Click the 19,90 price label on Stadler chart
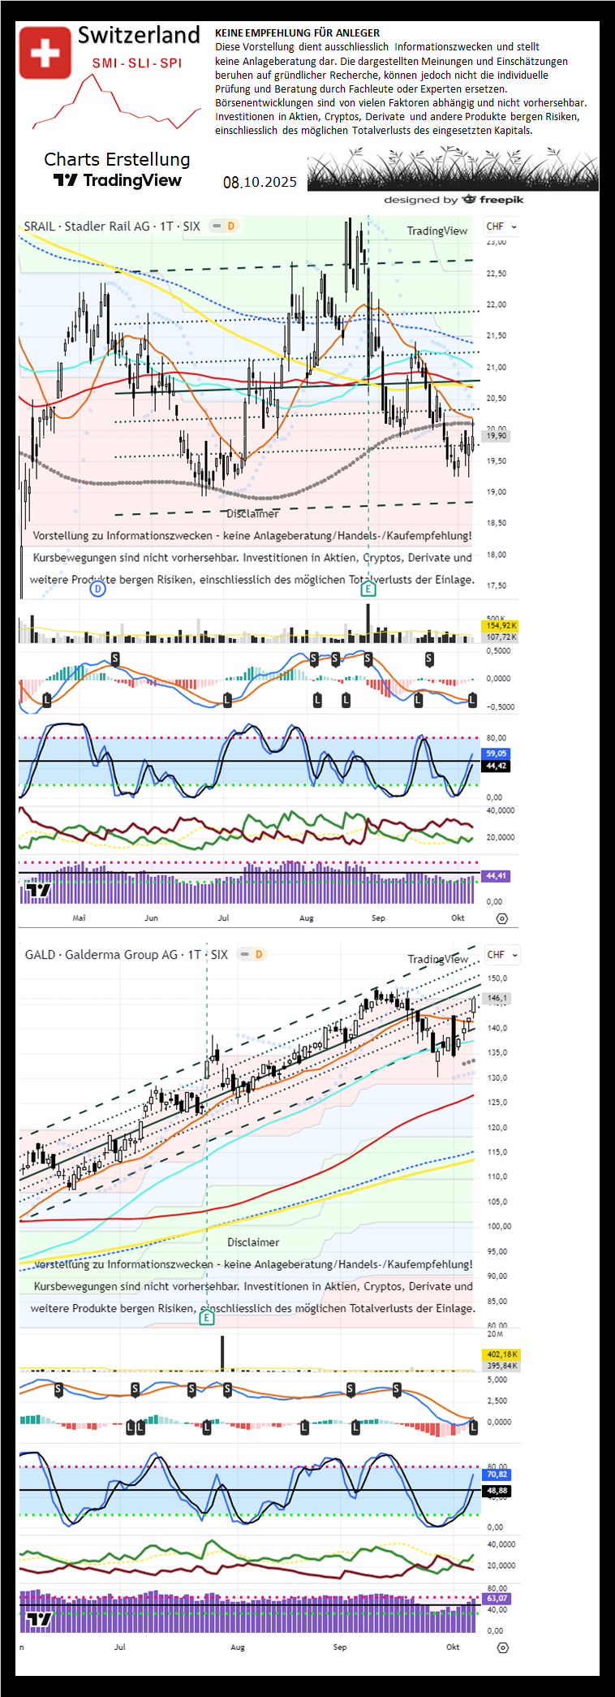The width and height of the screenshot is (615, 1697). pos(496,436)
